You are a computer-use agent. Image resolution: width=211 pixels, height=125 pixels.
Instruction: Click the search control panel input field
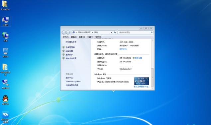tap(134, 32)
